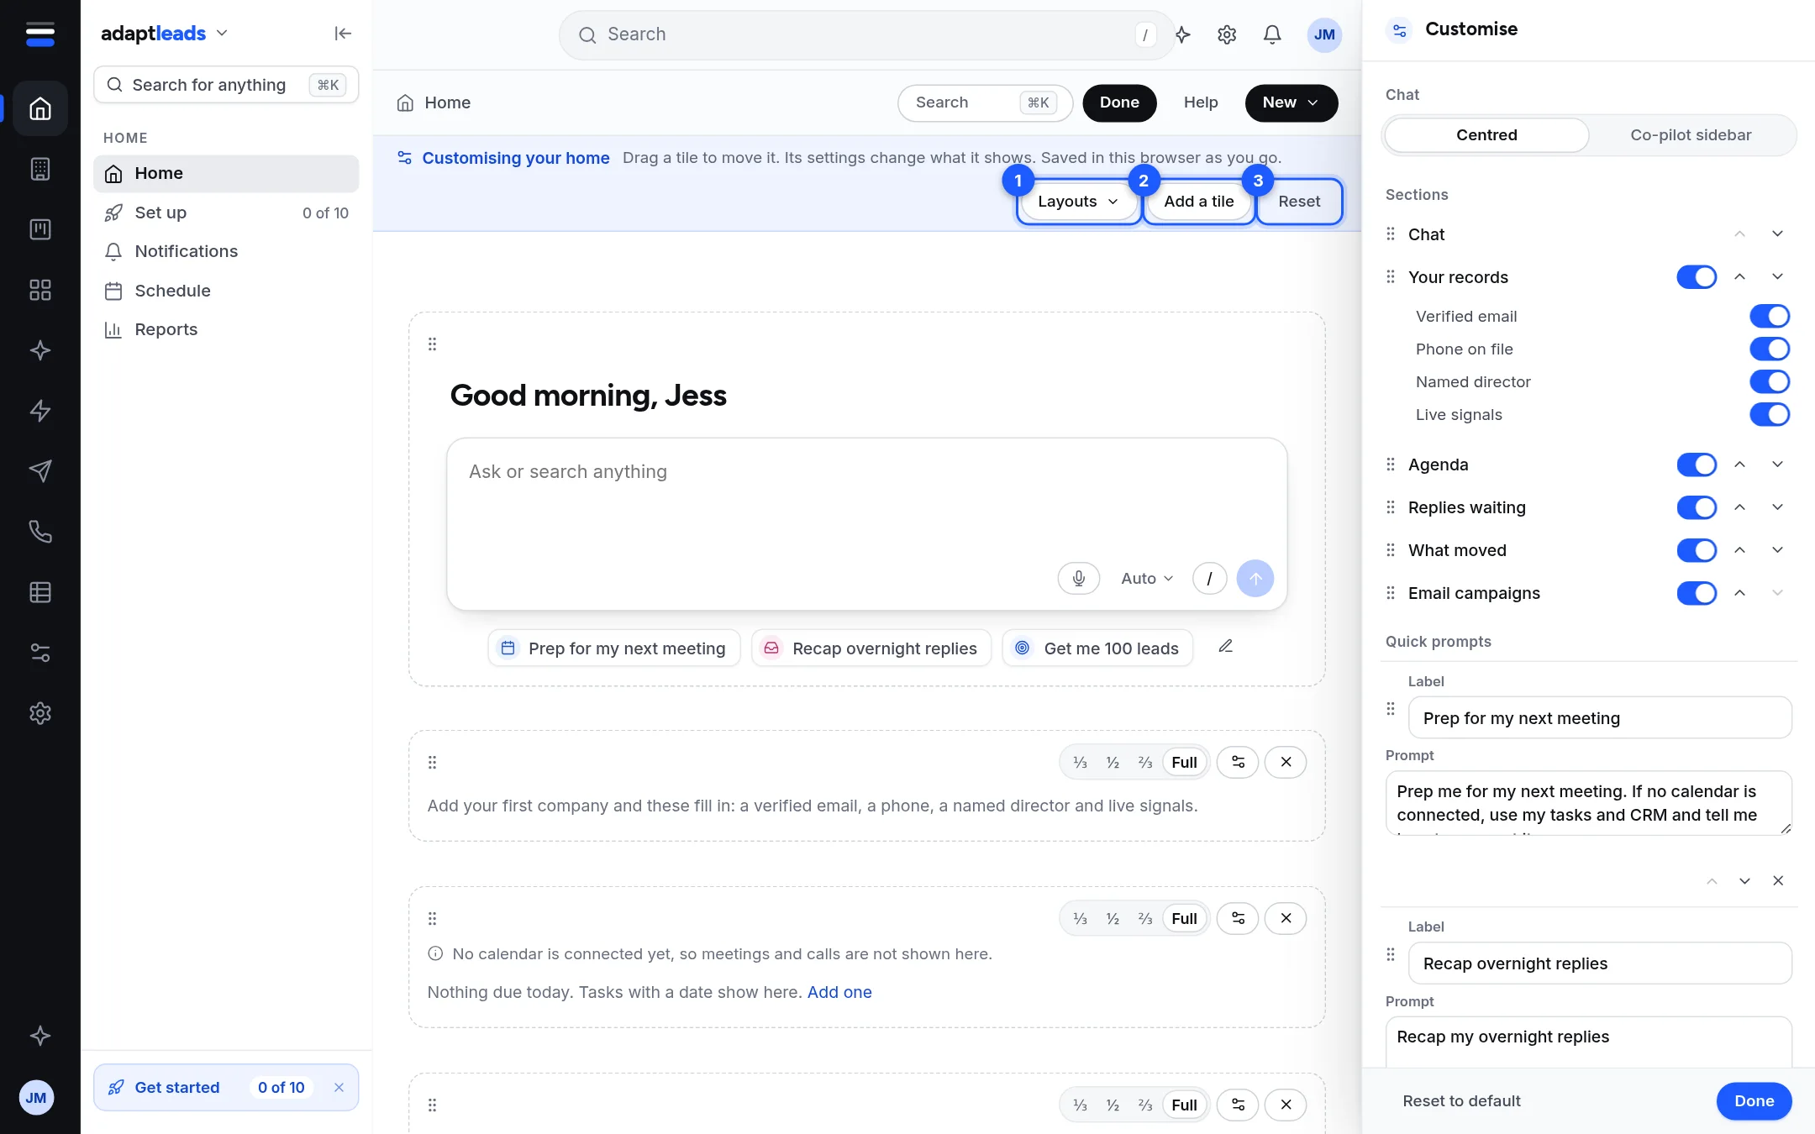The width and height of the screenshot is (1815, 1134).
Task: Open Reports in the sidebar
Action: click(x=226, y=329)
